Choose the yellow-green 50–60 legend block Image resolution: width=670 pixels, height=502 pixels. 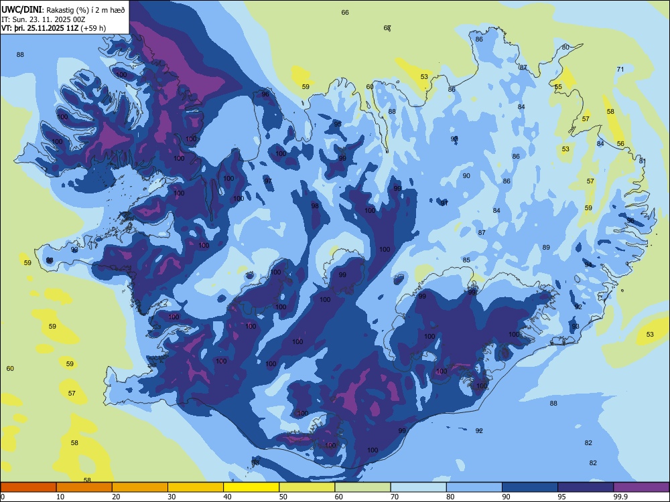(x=307, y=487)
